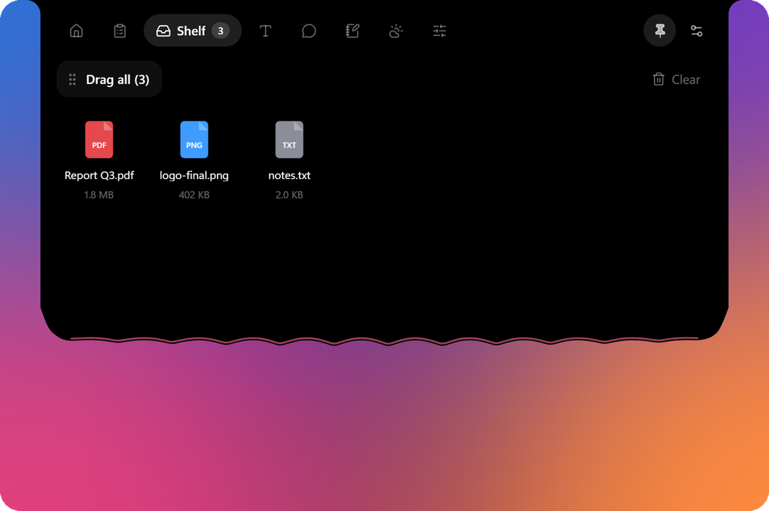Open the Notes edit tab icon
This screenshot has height=511, width=769.
point(353,31)
